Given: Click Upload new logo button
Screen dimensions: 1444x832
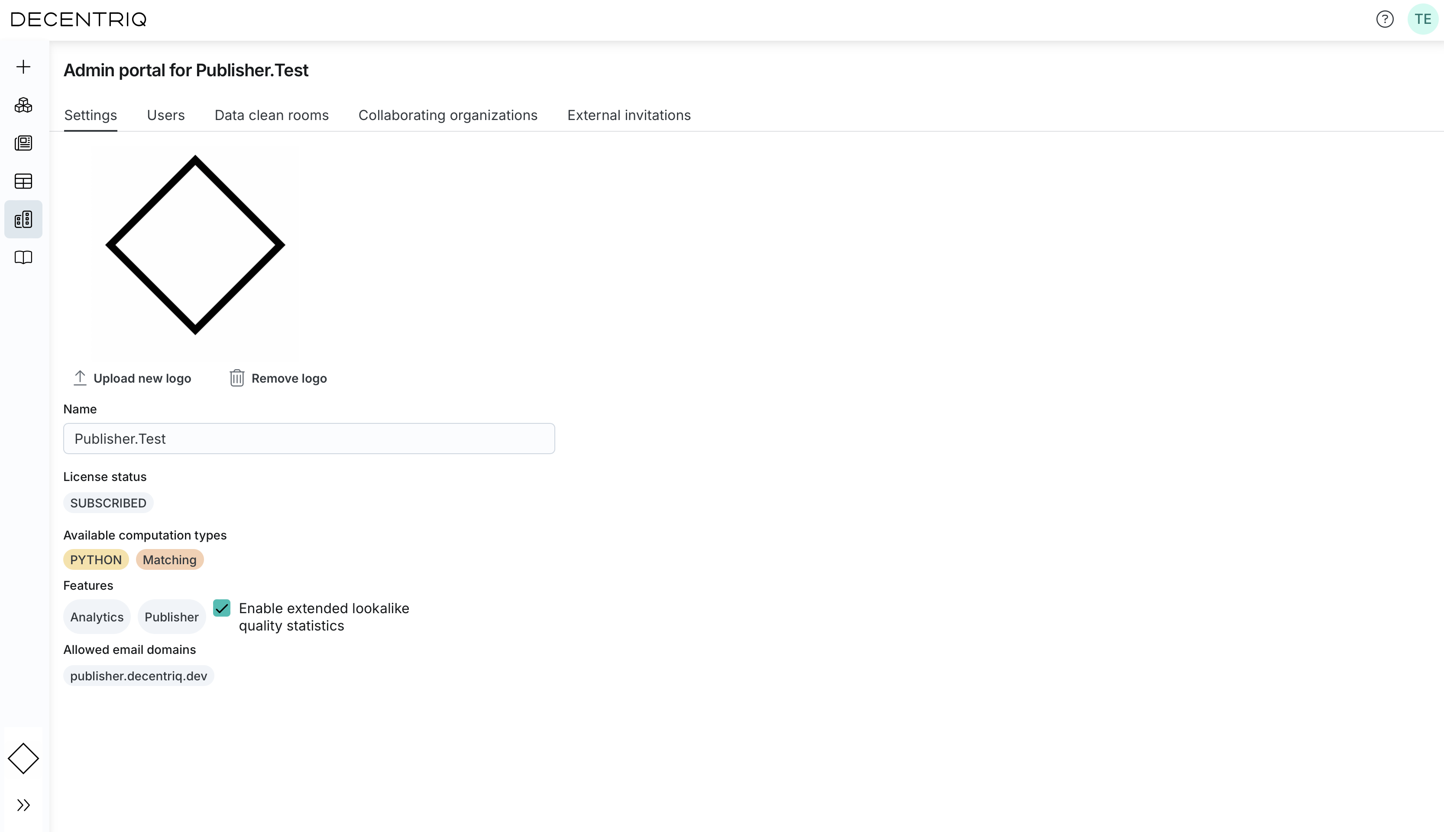Looking at the screenshot, I should point(133,378).
